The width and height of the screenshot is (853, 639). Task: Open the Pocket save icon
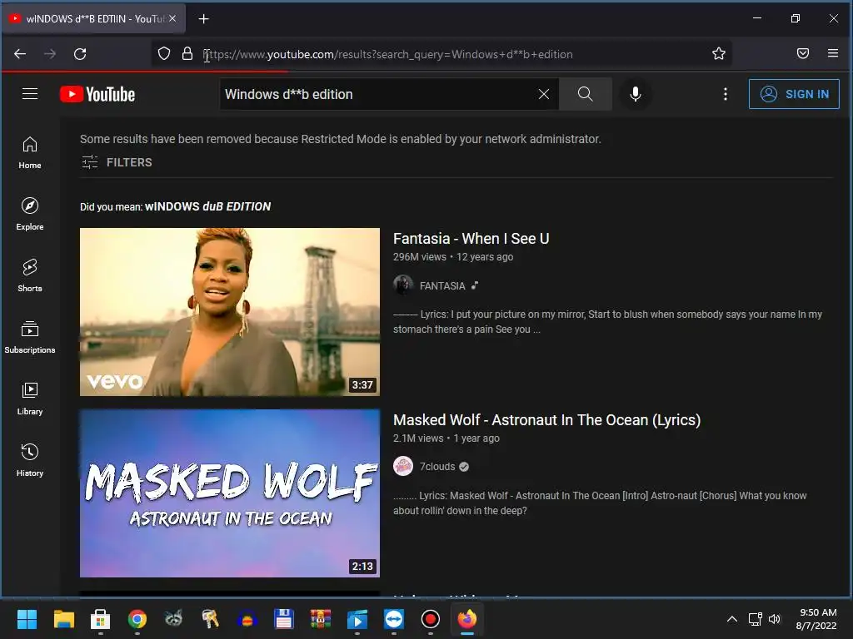(x=803, y=53)
